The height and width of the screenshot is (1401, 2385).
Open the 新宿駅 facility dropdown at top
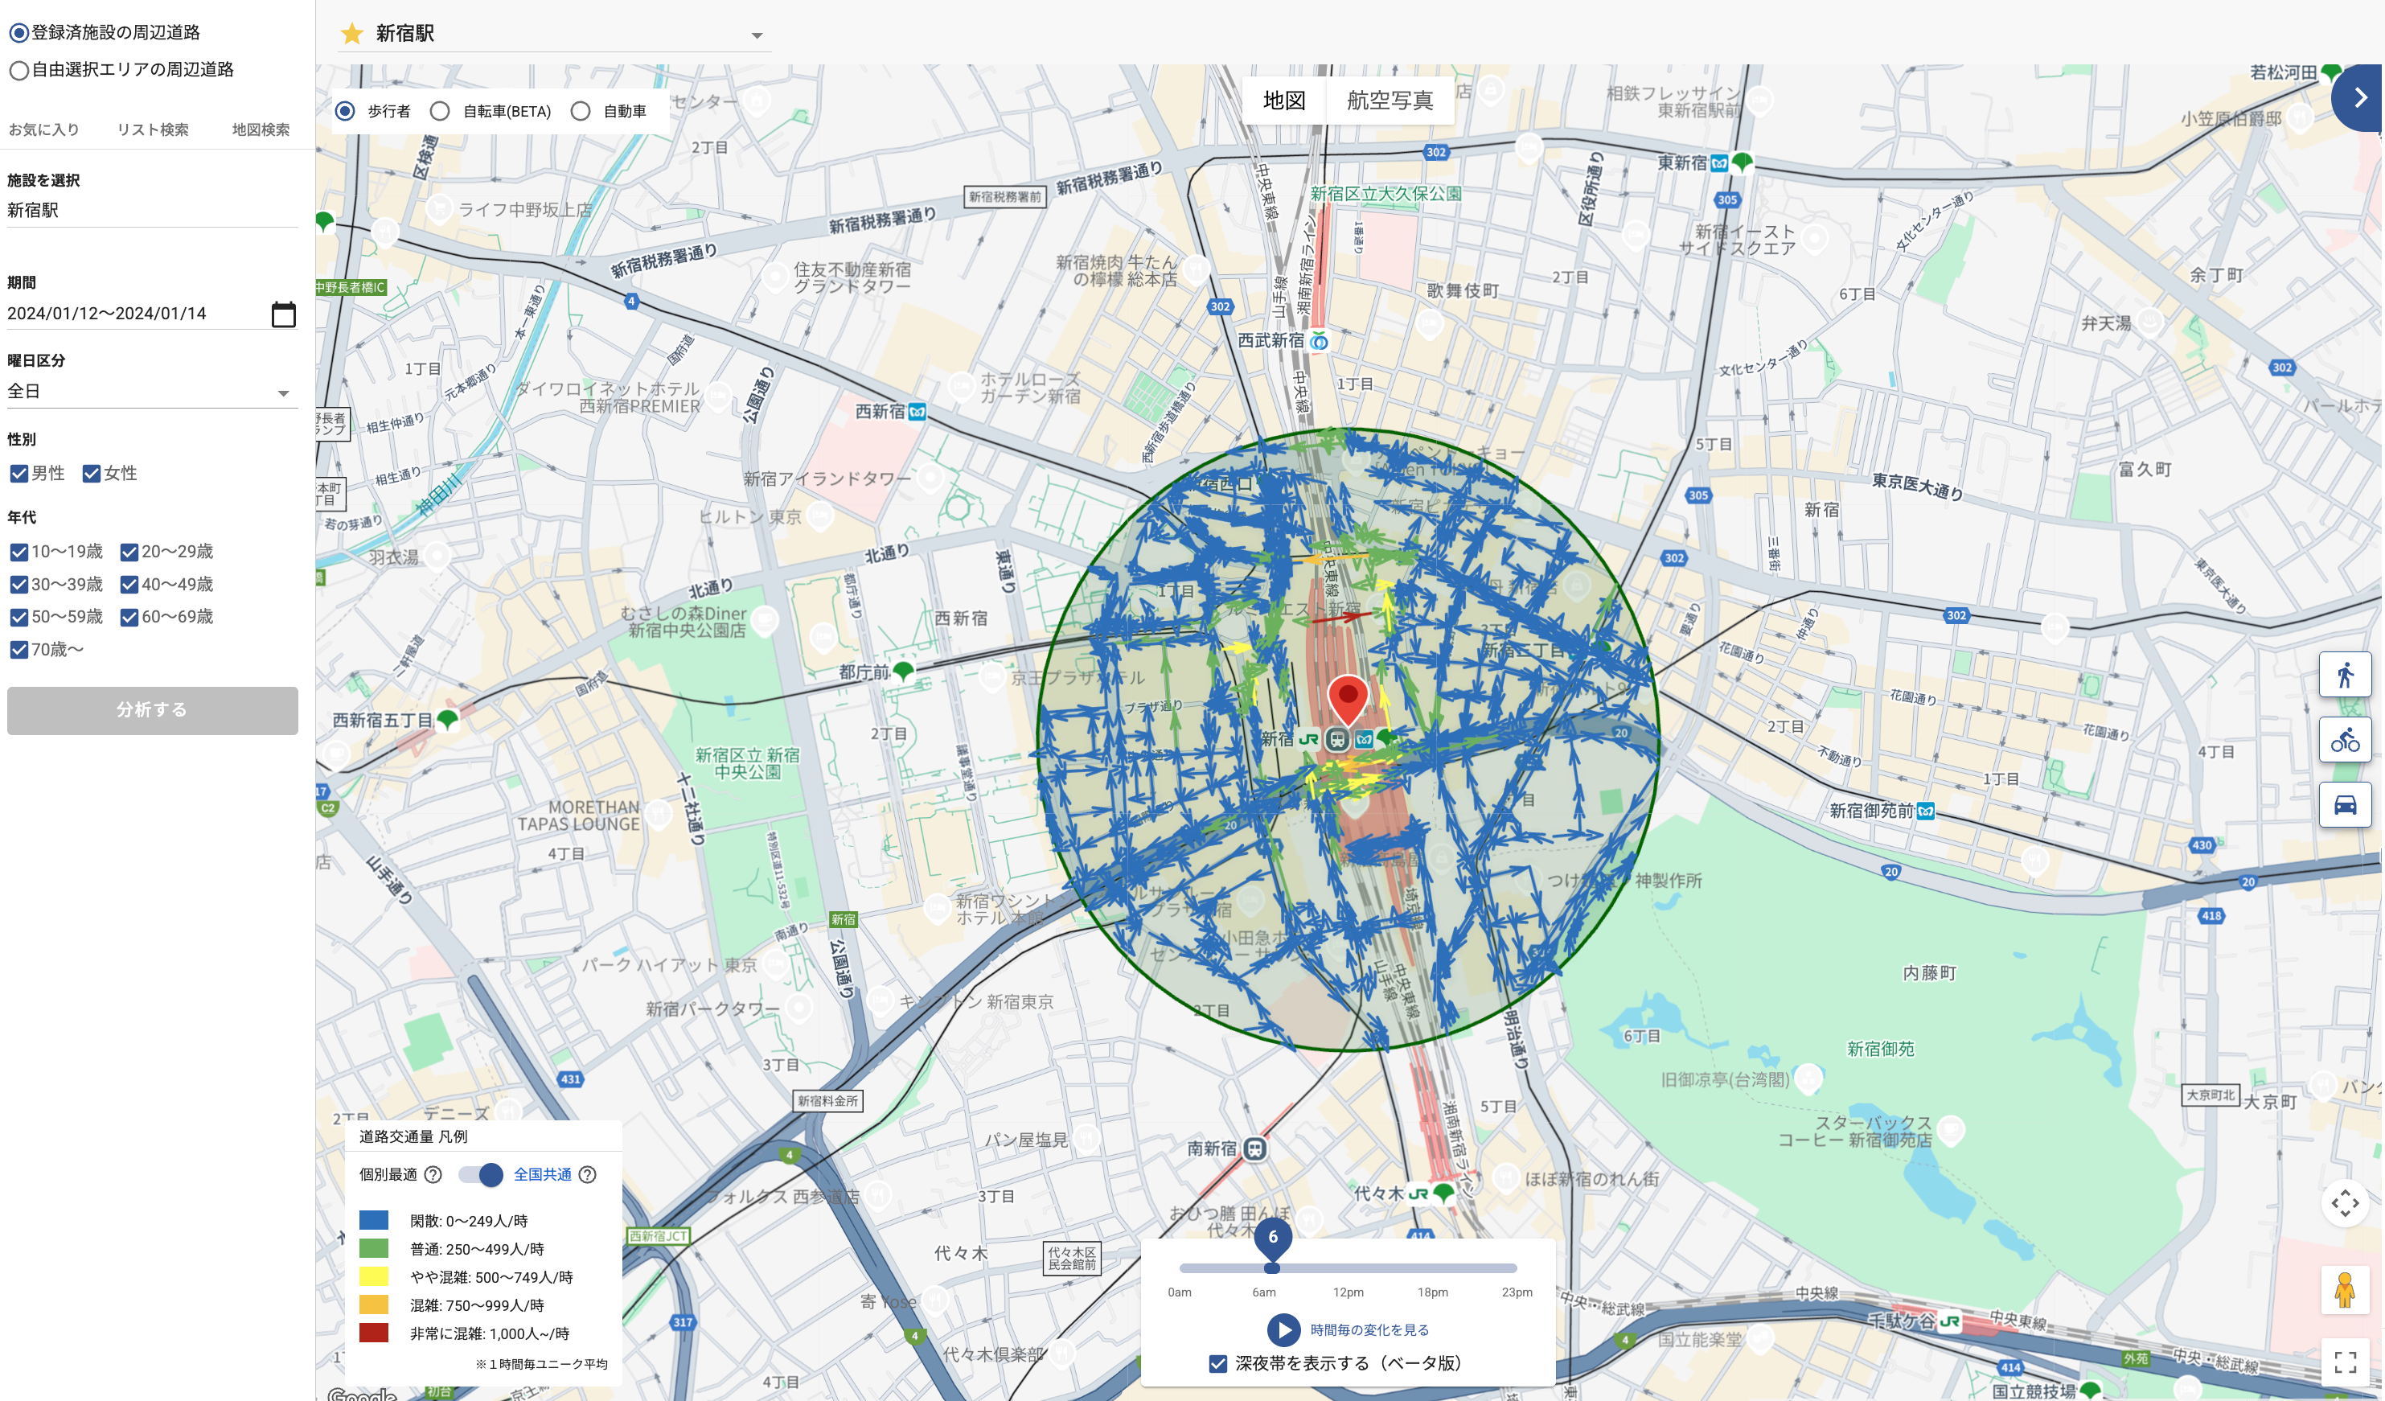tap(756, 36)
